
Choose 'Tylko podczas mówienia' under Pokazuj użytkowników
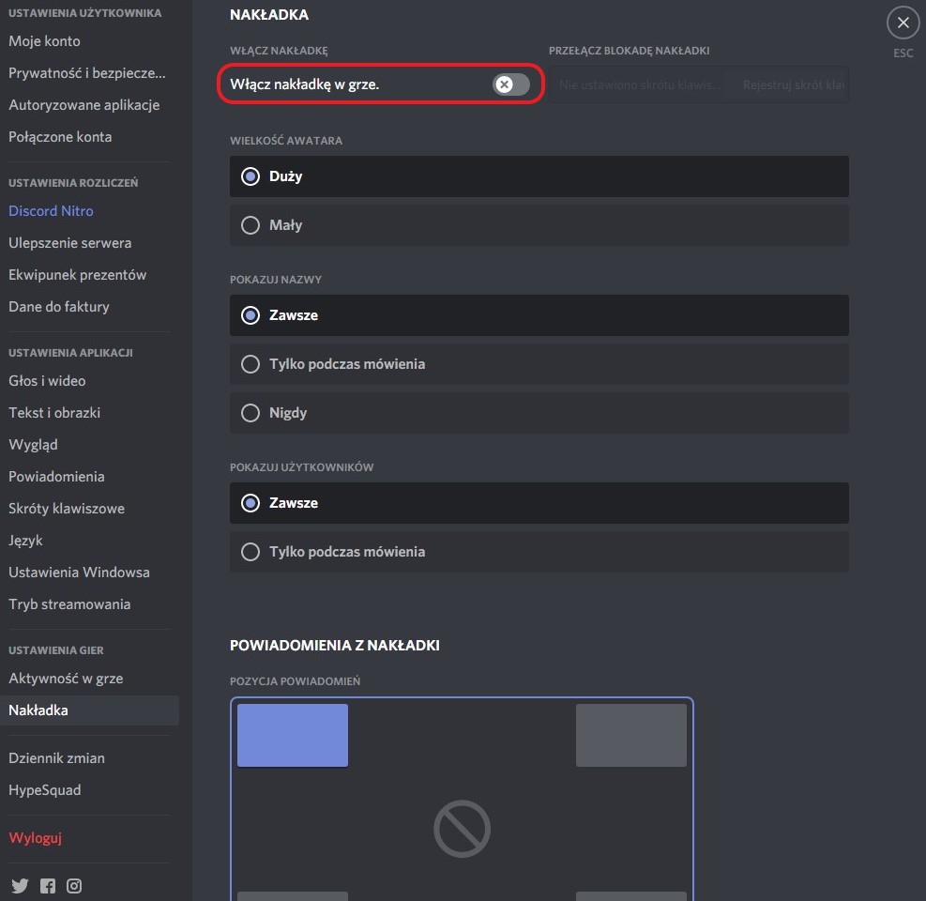click(539, 551)
